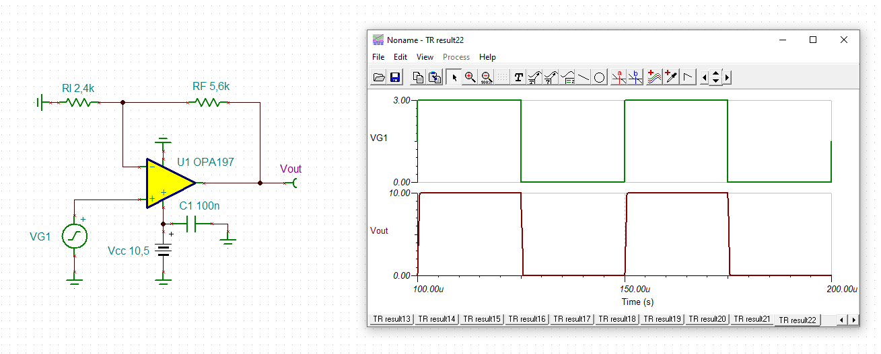The image size is (881, 354).
Task: Select the Text T tool
Action: click(x=518, y=77)
